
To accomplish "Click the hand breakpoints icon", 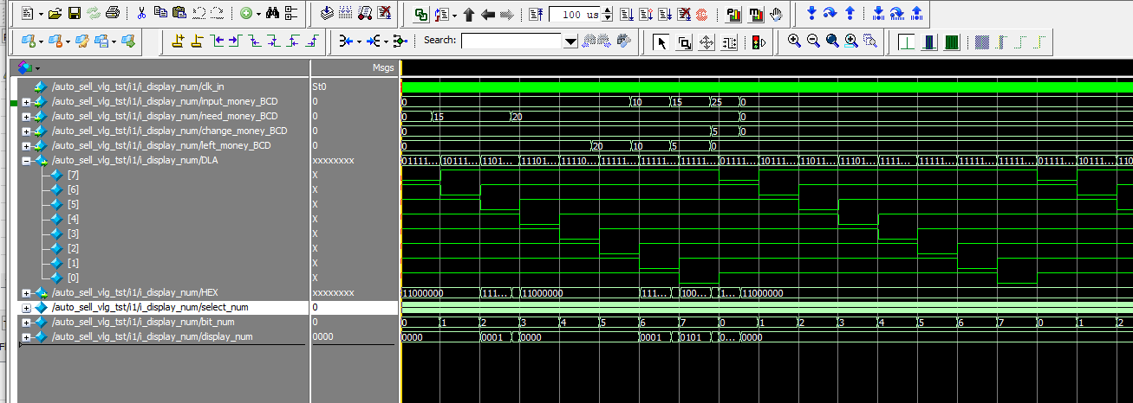I will 775,15.
